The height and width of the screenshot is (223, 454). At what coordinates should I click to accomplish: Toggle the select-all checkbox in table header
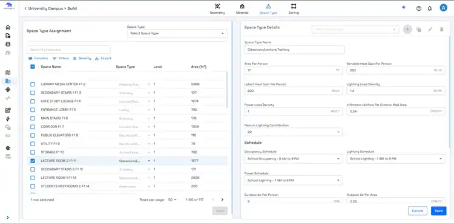click(x=33, y=67)
